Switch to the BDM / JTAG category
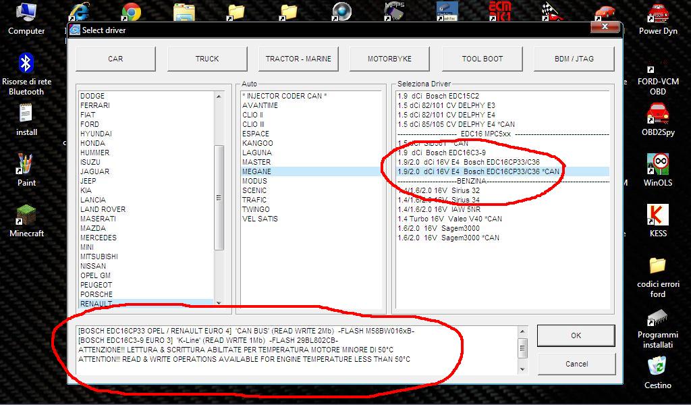 tap(574, 59)
